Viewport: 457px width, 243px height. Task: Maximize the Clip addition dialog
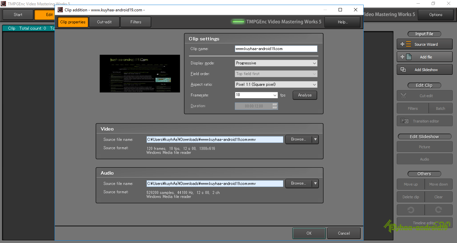coord(340,10)
